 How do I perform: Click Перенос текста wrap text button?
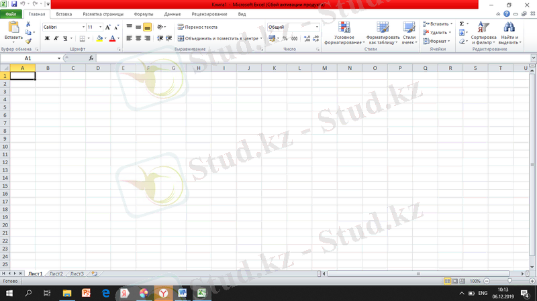(x=197, y=27)
